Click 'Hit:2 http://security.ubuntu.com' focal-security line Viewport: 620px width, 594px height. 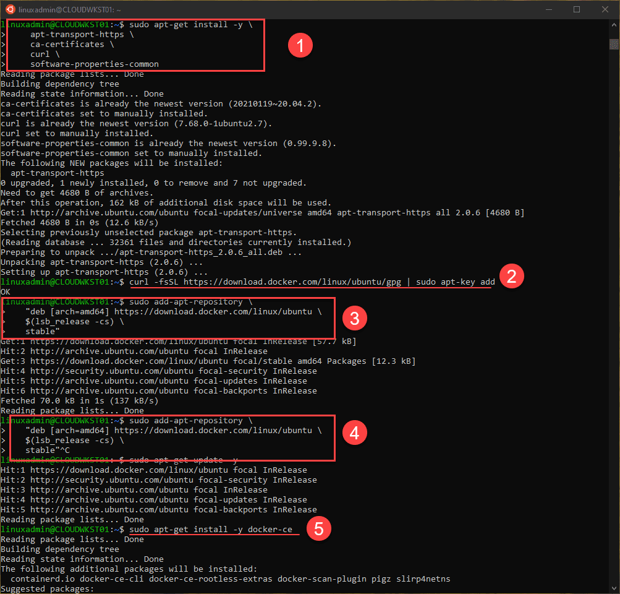point(159,480)
